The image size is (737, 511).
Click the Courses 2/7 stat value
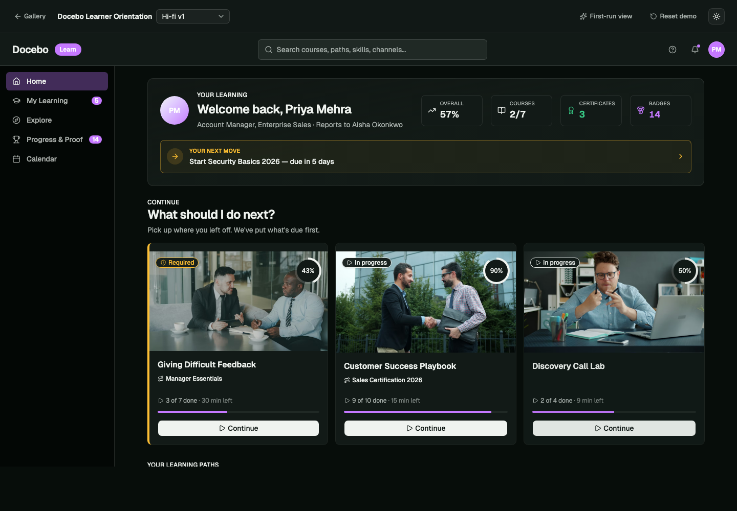point(517,114)
